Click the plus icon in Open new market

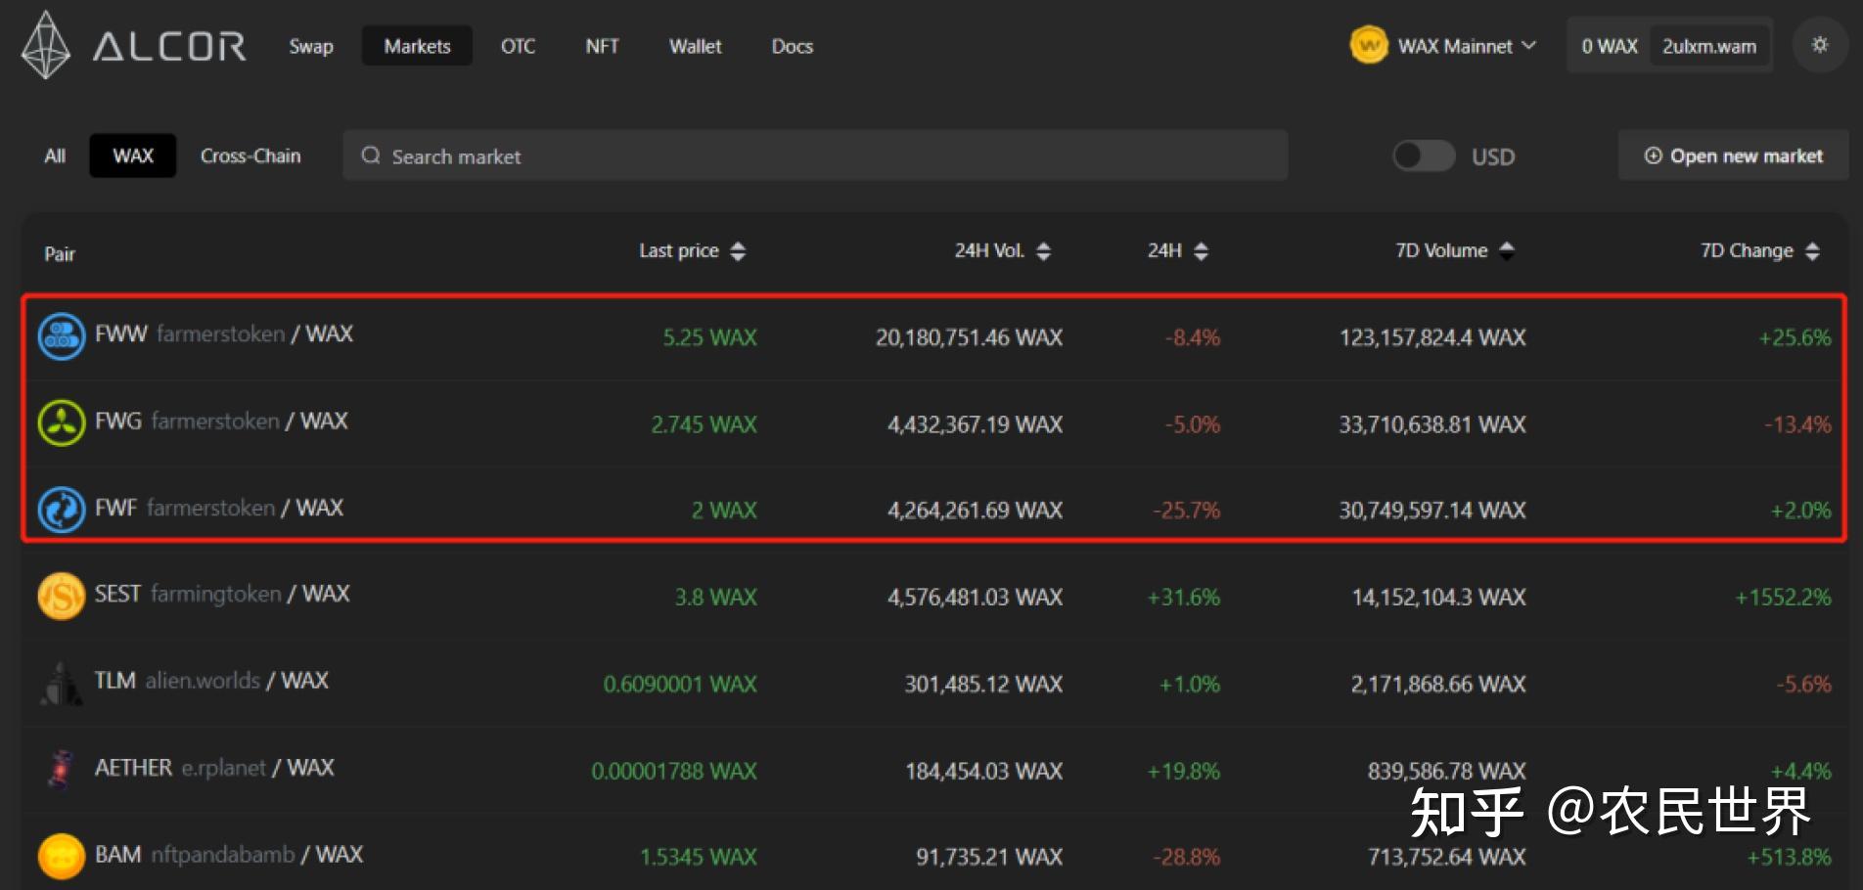pos(1654,156)
